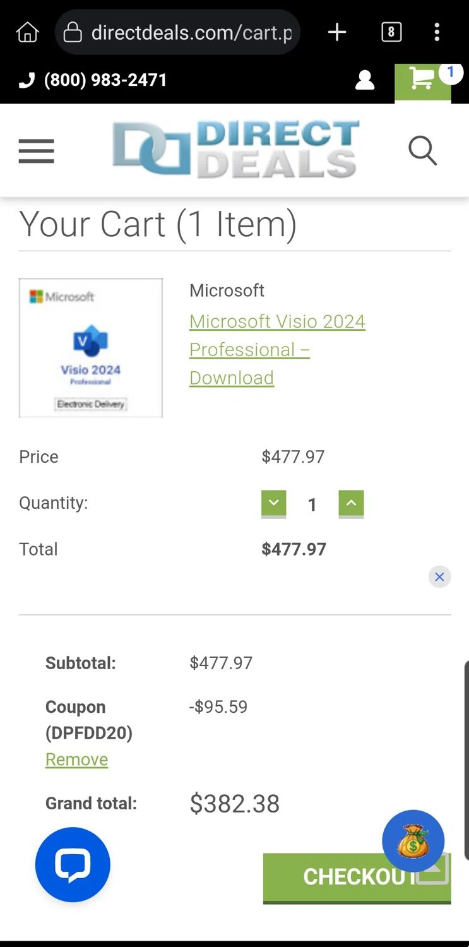469x947 pixels.
Task: Remove item with the blue X button
Action: 439,576
